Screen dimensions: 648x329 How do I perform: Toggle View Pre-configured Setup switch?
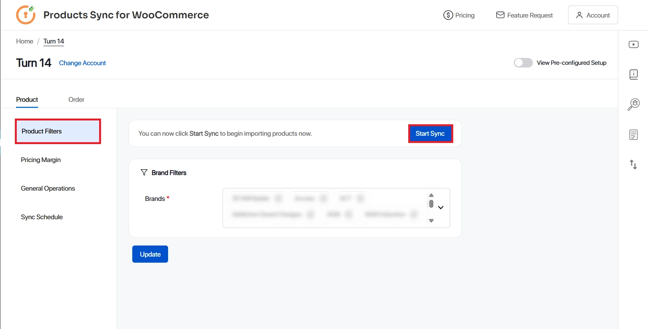click(x=523, y=63)
